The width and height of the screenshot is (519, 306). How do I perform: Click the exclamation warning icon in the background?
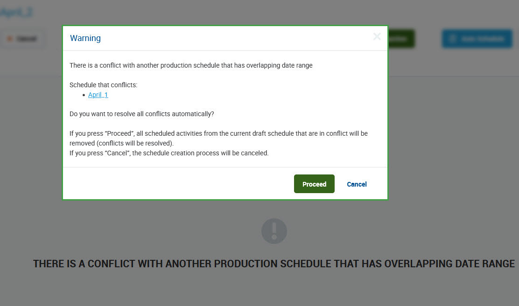click(x=274, y=231)
